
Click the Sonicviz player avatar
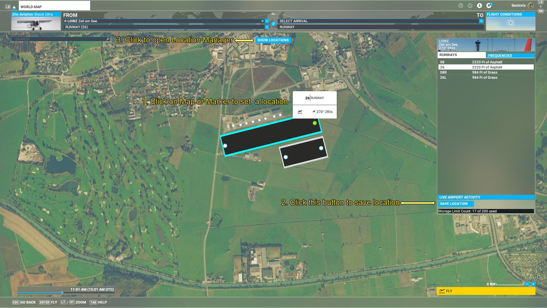point(531,5)
